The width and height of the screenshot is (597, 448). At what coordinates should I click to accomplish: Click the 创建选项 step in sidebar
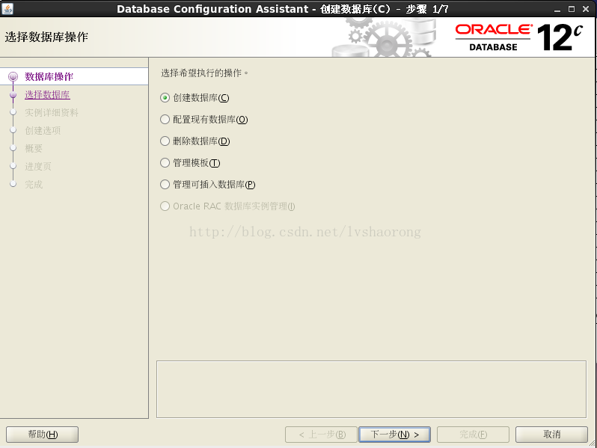(x=43, y=131)
